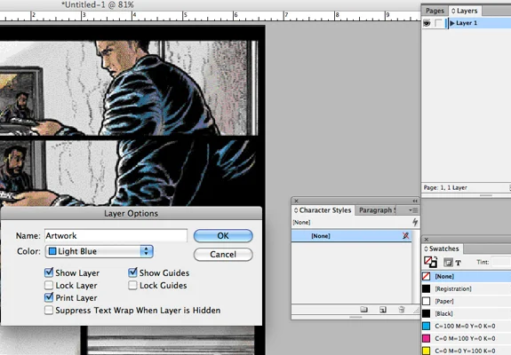
Task: Click the Fill/Stroke selector in Swatches
Action: pos(430,262)
